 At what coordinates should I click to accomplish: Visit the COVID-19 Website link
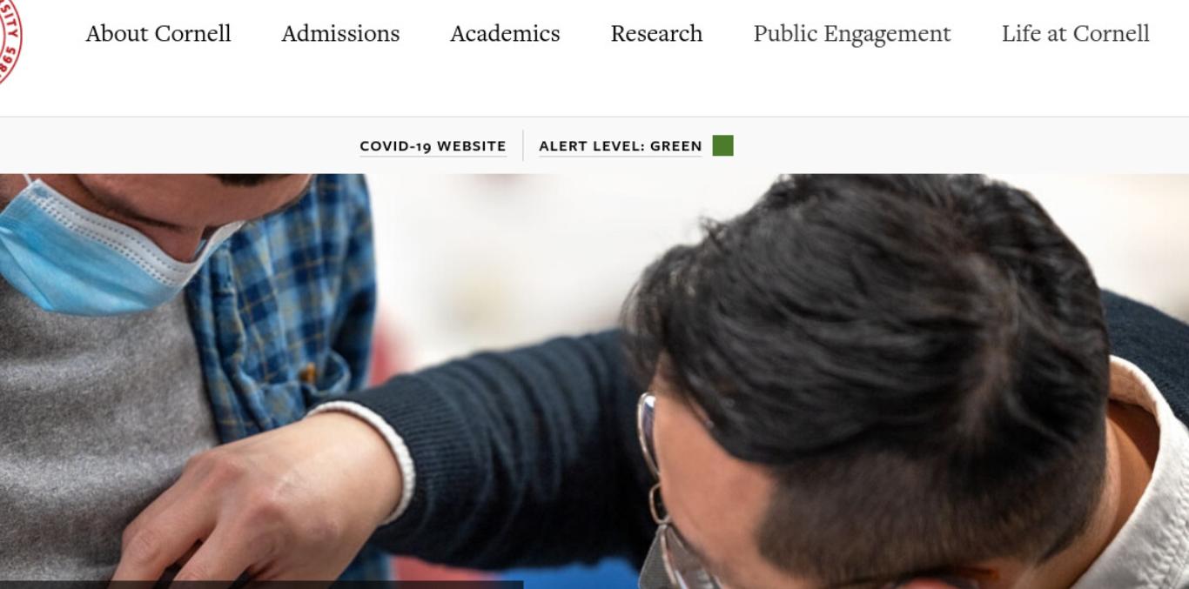pos(433,146)
